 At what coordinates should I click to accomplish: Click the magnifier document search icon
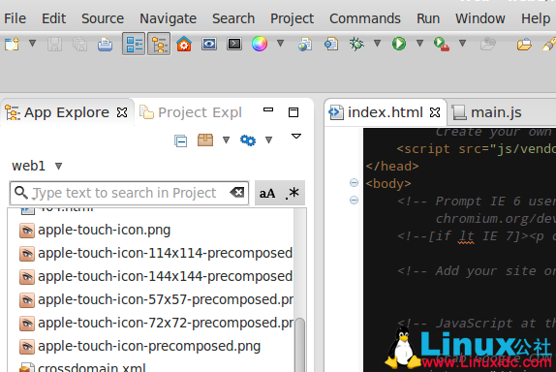click(x=331, y=44)
